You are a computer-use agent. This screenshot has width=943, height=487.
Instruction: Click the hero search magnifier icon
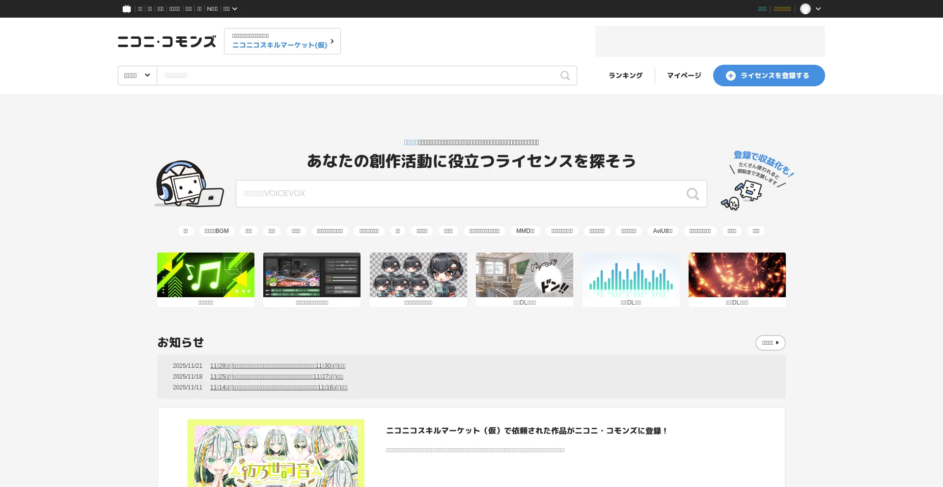[693, 194]
